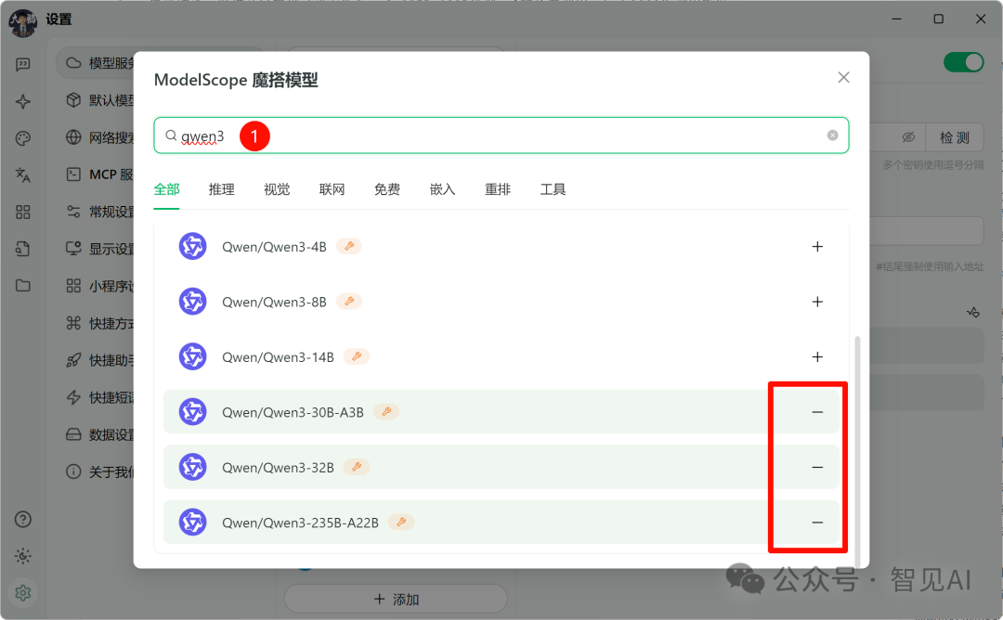Select the 全部 tab

tap(166, 189)
